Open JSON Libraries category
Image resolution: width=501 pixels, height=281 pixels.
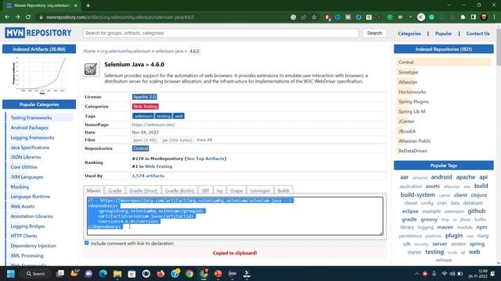26,157
